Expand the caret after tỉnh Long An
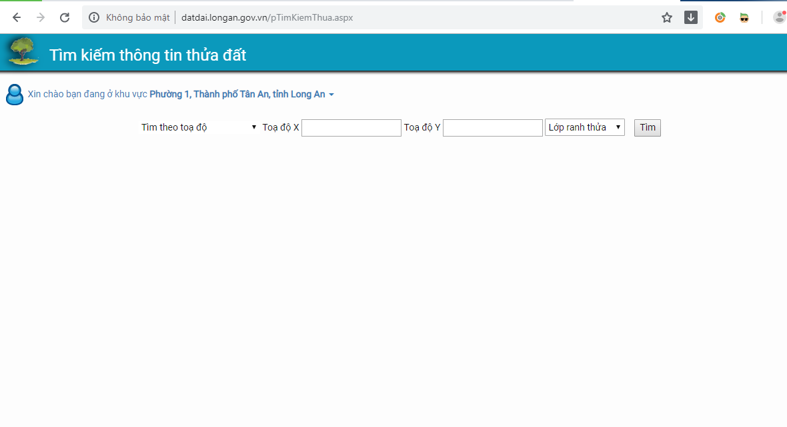The image size is (787, 427). click(x=331, y=95)
